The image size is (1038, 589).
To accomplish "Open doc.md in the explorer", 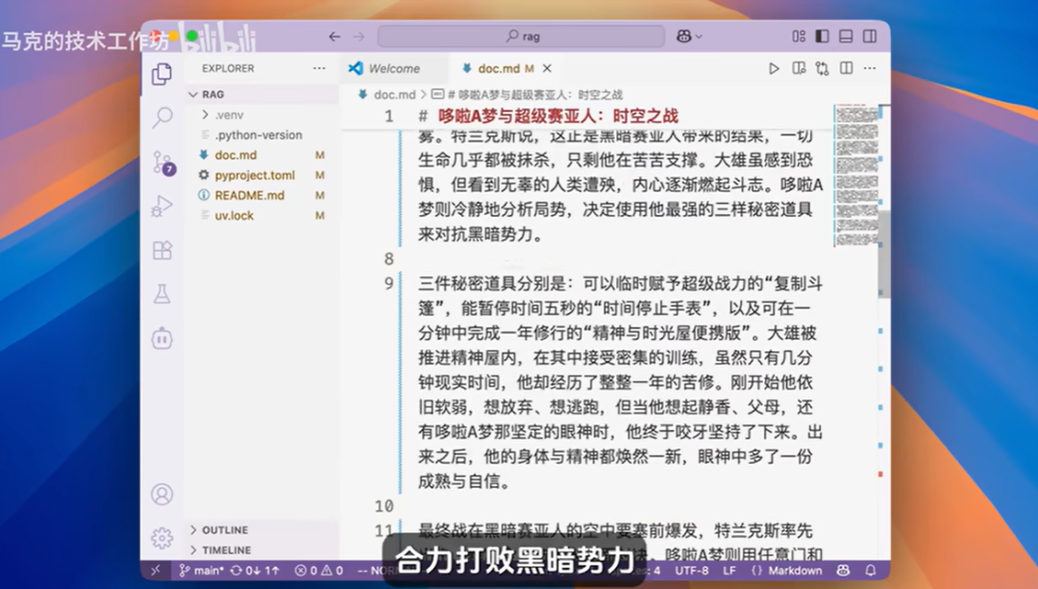I will pos(262,155).
